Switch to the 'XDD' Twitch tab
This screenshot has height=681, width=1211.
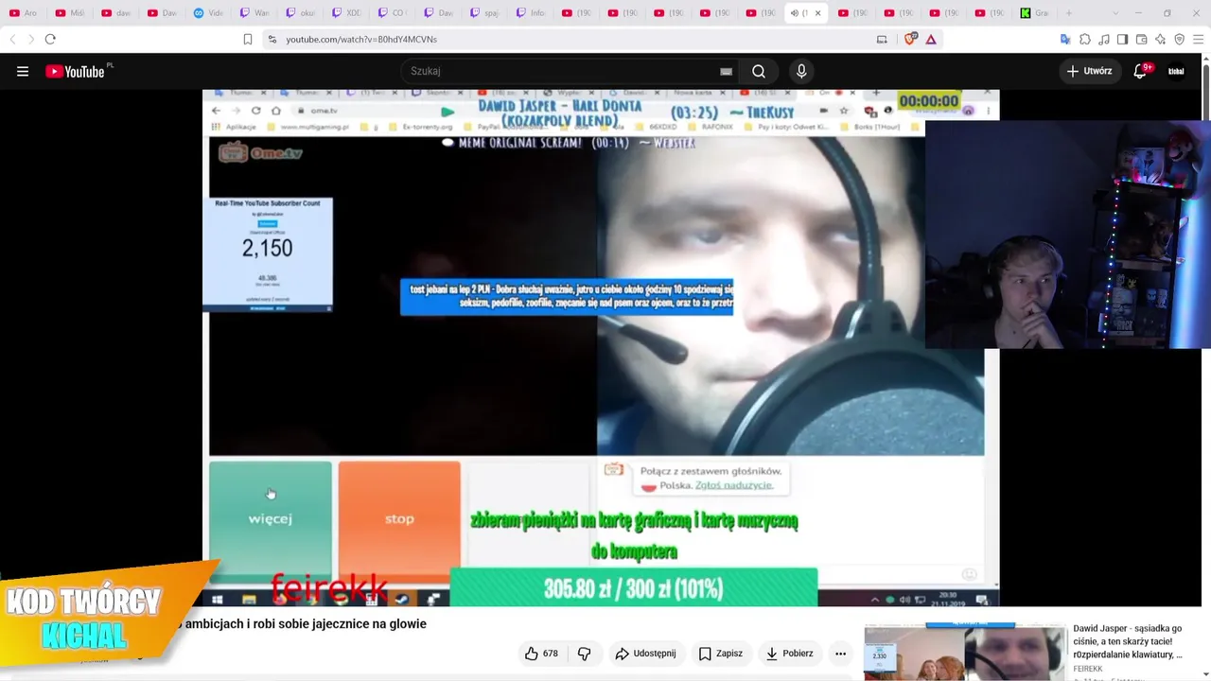(346, 13)
